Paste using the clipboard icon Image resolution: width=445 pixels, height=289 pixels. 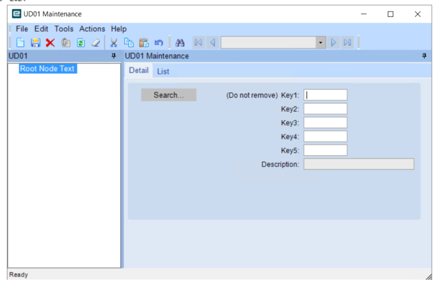pos(144,43)
